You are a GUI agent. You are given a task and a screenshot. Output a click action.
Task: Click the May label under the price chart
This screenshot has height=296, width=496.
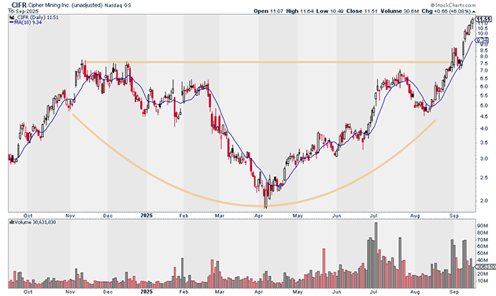[x=298, y=216]
